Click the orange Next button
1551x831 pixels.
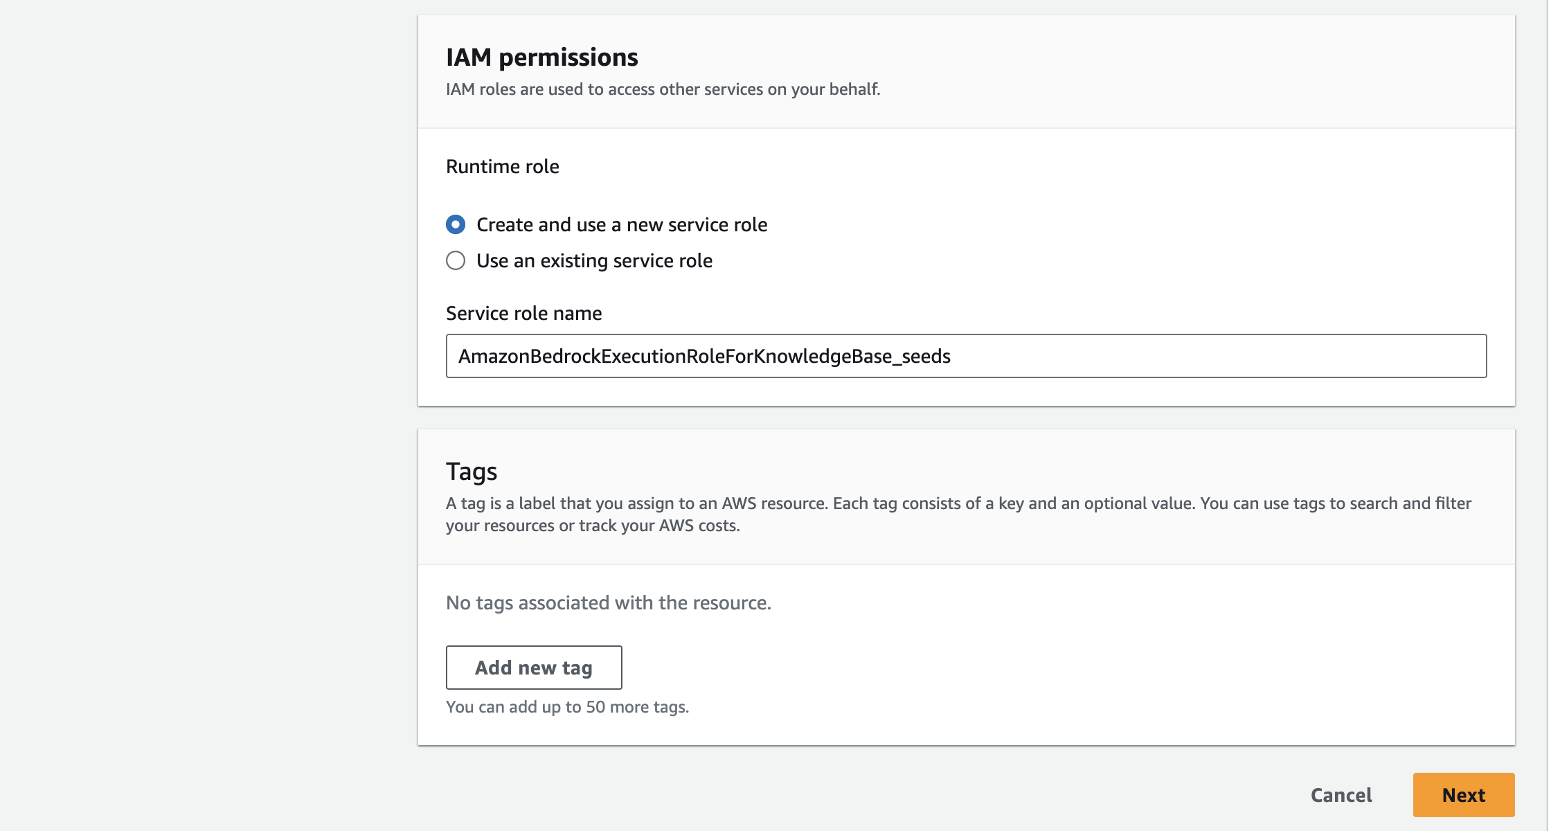click(x=1463, y=795)
